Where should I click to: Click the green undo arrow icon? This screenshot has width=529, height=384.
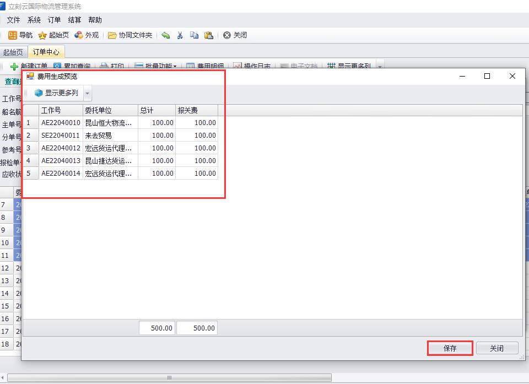(165, 35)
